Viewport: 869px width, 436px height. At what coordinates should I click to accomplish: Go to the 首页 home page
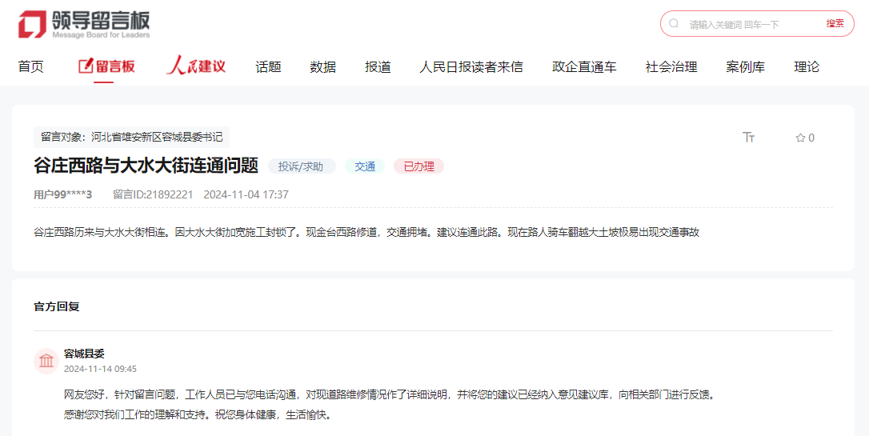pos(31,66)
